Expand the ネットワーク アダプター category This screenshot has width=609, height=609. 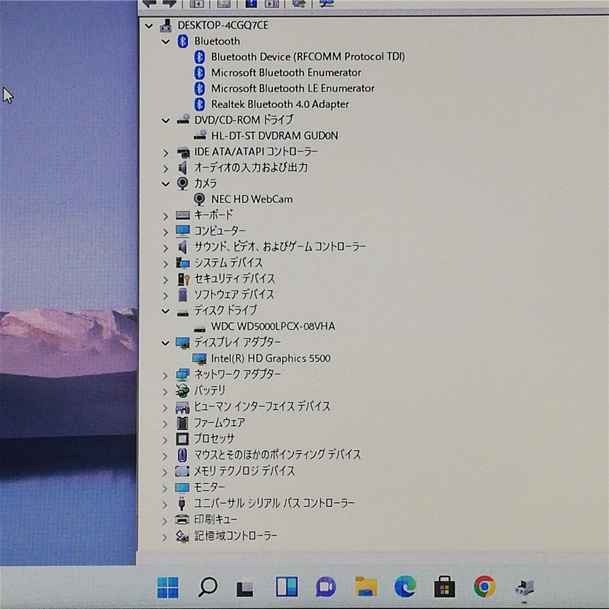[x=166, y=375]
